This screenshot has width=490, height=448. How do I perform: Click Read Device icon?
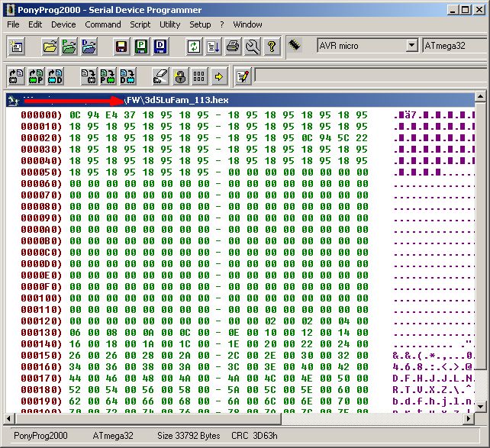pyautogui.click(x=17, y=76)
